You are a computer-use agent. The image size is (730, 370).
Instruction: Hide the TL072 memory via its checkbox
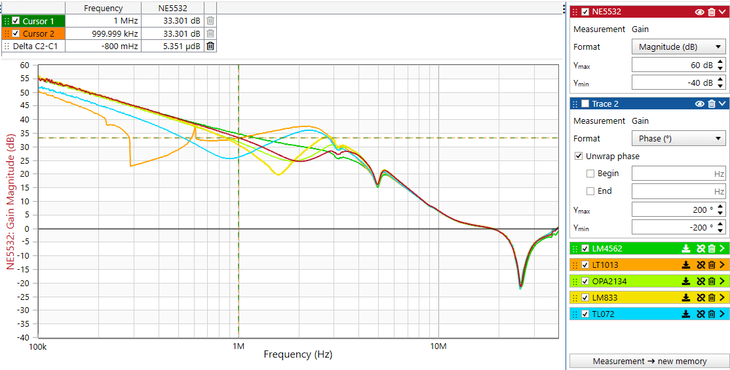(585, 314)
